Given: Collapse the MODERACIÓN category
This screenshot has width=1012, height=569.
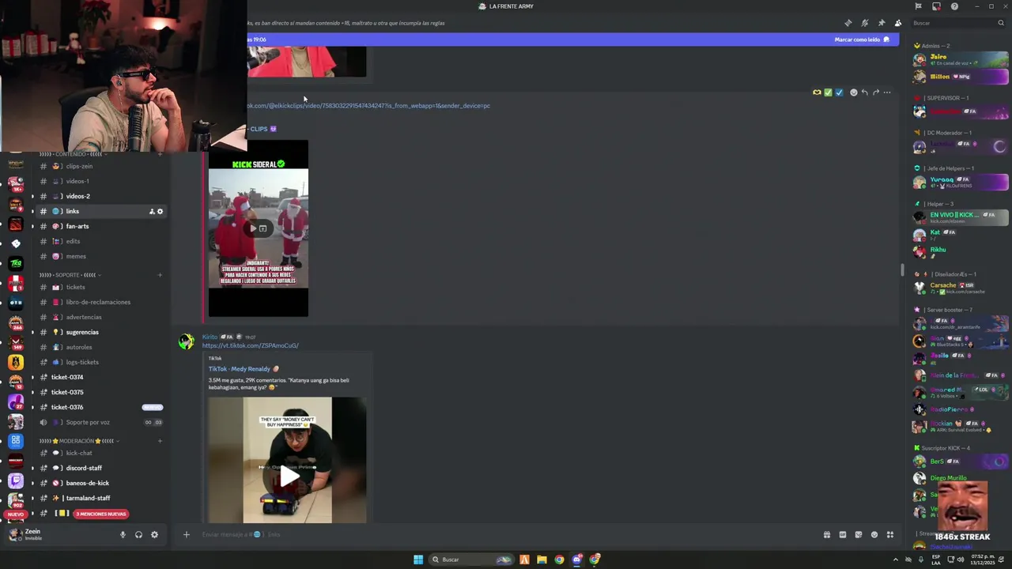Looking at the screenshot, I should click(78, 441).
